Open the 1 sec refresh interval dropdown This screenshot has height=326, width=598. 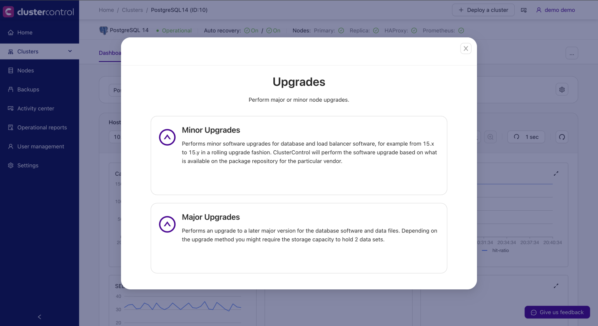coord(526,137)
